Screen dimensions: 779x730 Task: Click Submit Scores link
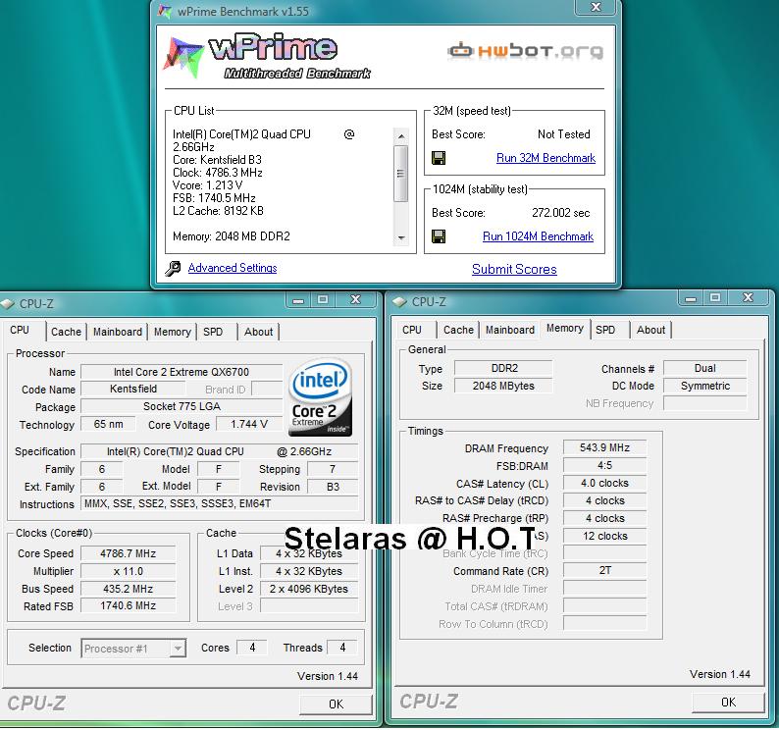(514, 270)
